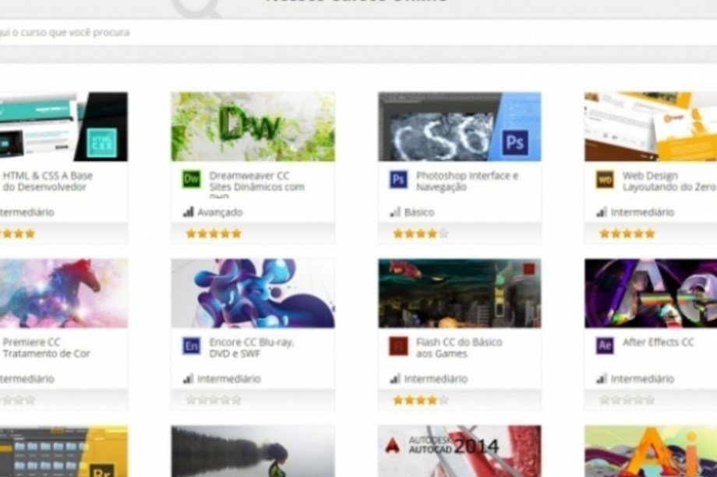Open the misty lake course thumbnail

tap(253, 451)
